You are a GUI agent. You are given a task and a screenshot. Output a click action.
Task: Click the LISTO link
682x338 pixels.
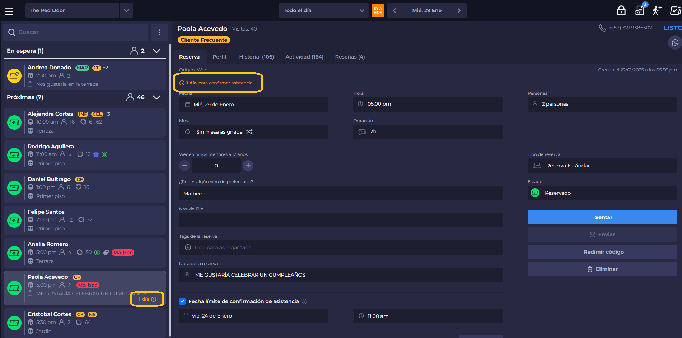(673, 28)
